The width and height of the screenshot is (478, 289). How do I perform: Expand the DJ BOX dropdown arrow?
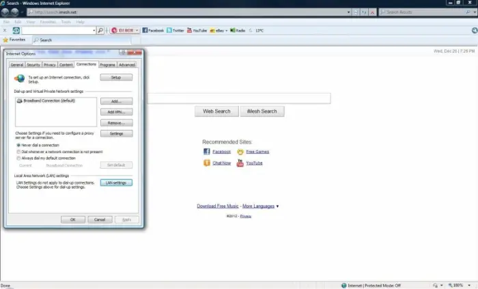pos(137,31)
